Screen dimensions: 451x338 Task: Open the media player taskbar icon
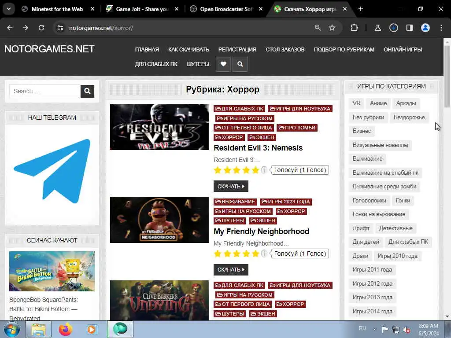point(92,329)
